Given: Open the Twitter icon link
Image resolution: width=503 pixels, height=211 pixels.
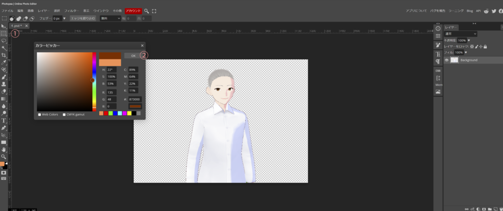Looking at the screenshot, I should 492,10.
